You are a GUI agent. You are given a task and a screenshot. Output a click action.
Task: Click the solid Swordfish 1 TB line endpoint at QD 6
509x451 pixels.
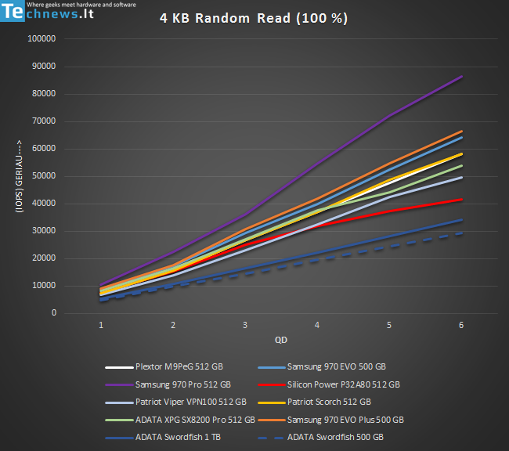coord(461,220)
